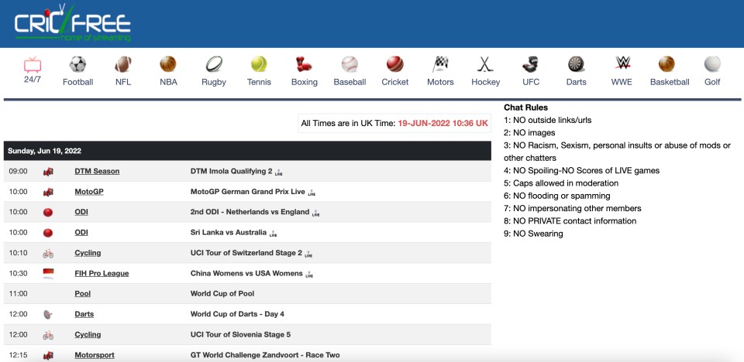Viewport: 744px width, 362px height.
Task: Open the Pool link
Action: (x=83, y=294)
